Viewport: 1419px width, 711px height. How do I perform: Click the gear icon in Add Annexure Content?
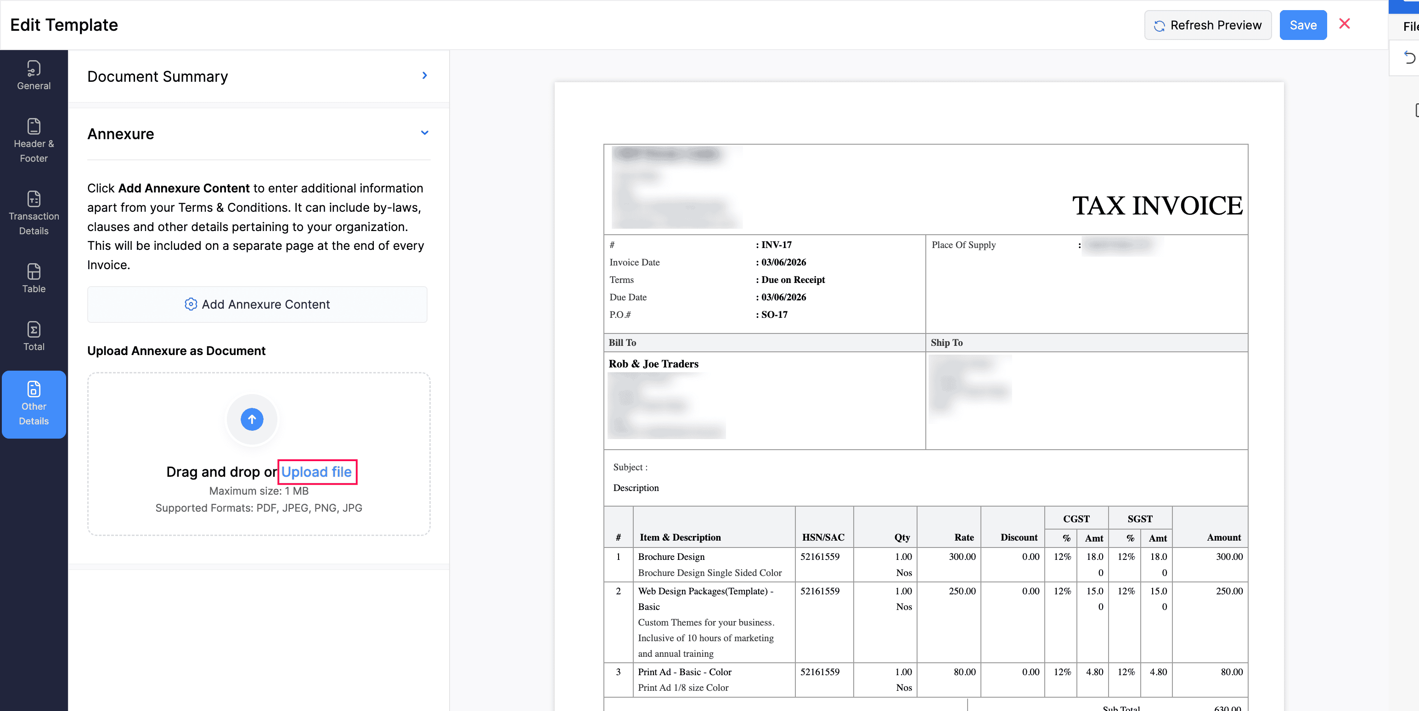191,304
